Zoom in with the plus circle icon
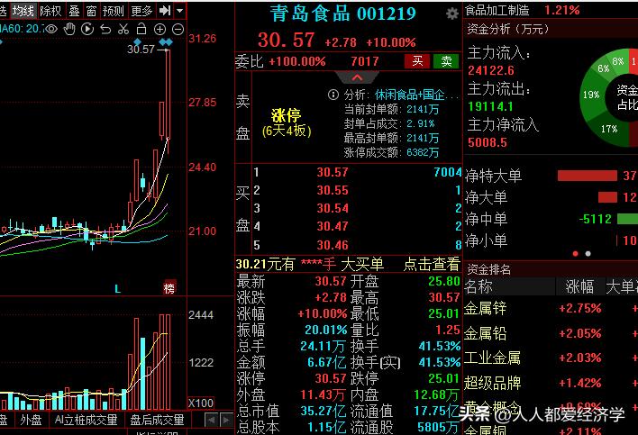 [159, 29]
